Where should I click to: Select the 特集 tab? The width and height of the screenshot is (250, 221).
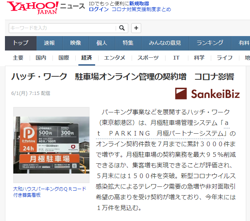coord(128,43)
